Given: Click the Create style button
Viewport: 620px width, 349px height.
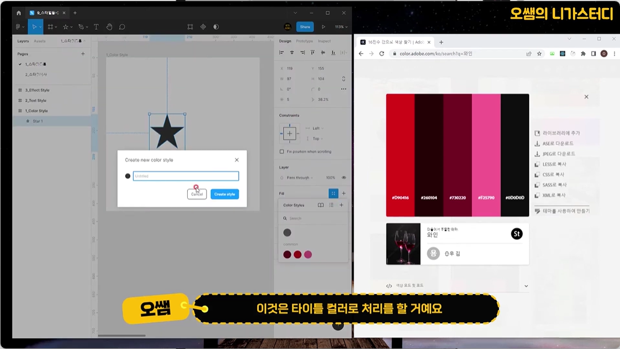Looking at the screenshot, I should (224, 194).
